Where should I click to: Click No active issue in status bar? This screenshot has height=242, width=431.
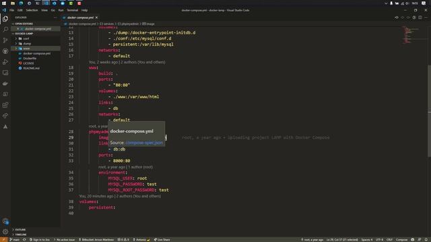(64, 239)
